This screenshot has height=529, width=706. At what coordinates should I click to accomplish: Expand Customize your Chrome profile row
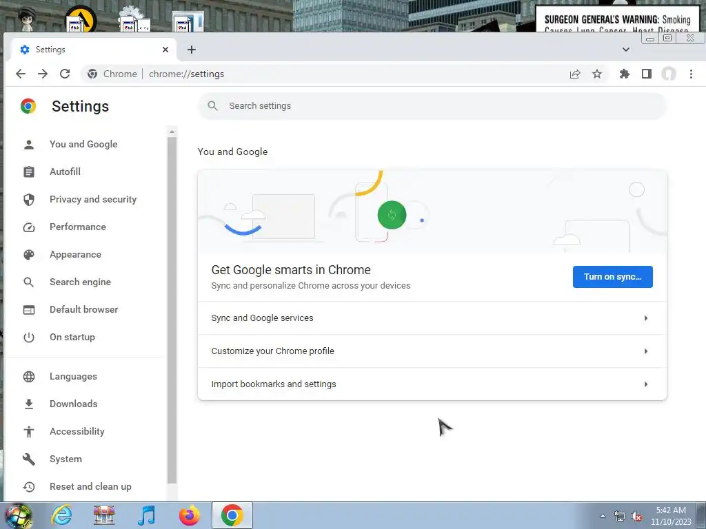click(x=432, y=351)
